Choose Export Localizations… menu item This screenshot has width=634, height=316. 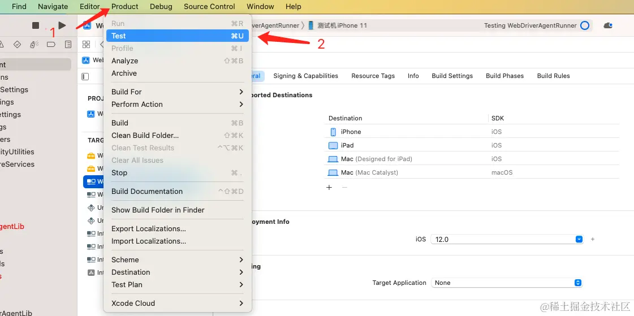tap(178, 229)
